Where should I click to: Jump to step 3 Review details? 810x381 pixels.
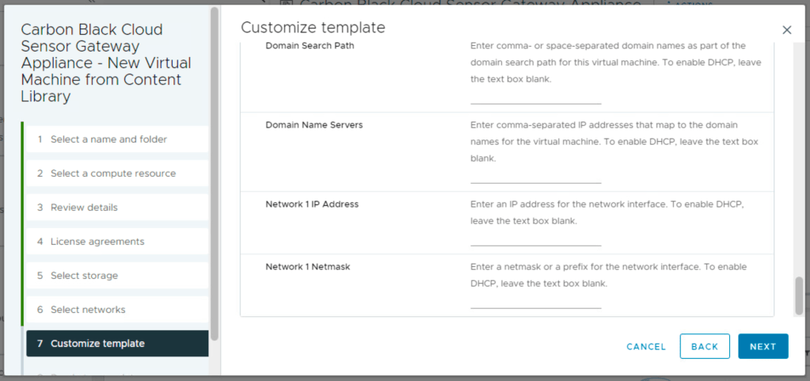click(84, 208)
